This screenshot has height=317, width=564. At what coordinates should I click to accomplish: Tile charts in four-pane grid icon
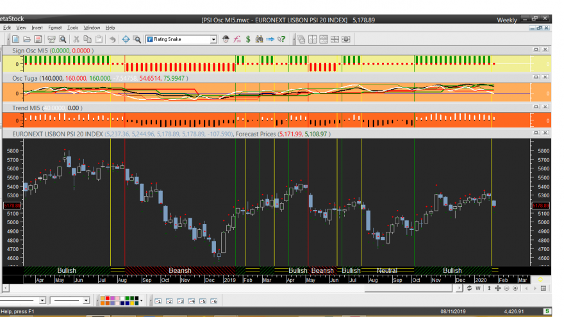tap(335, 39)
